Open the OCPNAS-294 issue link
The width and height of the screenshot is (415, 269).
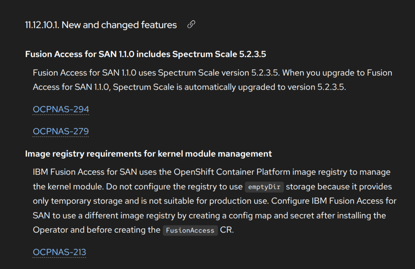(x=61, y=110)
